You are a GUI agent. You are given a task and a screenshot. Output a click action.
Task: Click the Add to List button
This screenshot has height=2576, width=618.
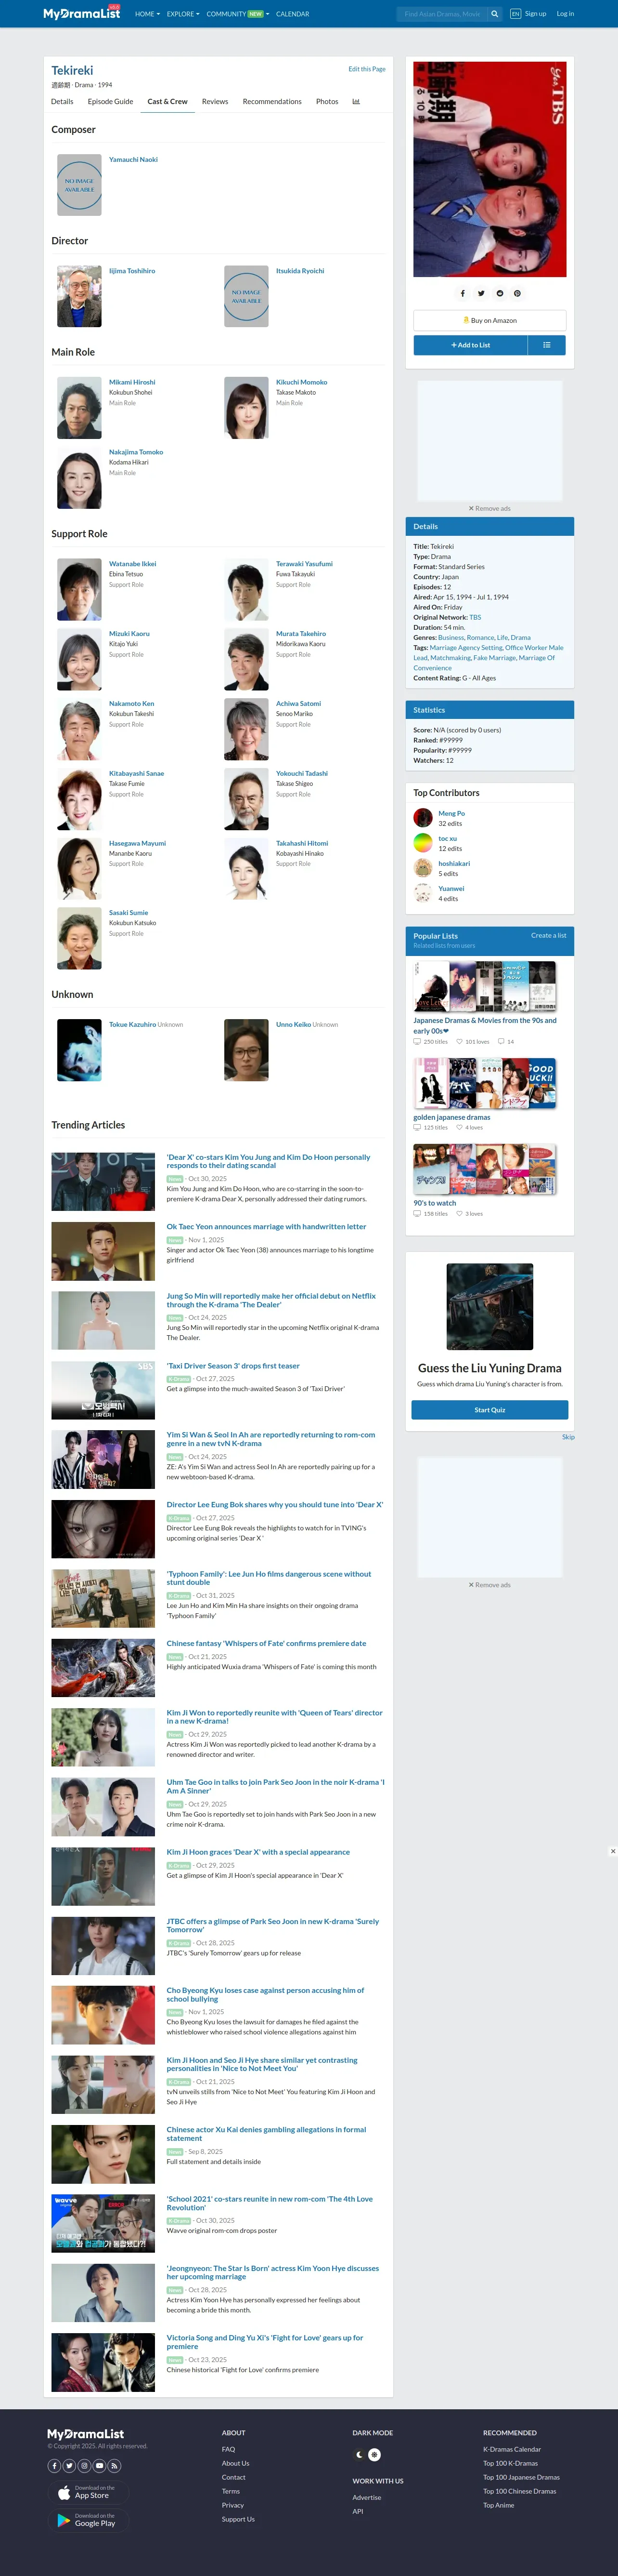(470, 345)
